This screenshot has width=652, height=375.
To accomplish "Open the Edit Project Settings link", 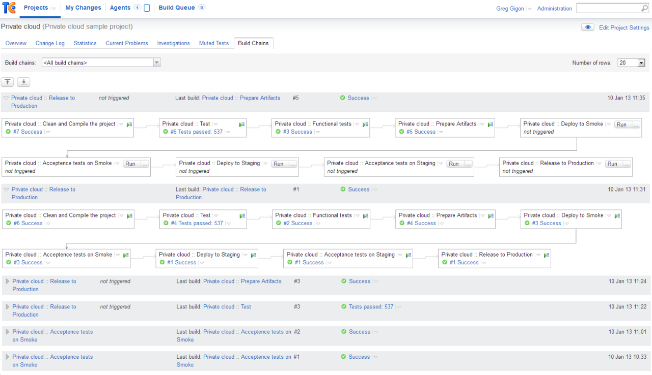I will [x=624, y=28].
